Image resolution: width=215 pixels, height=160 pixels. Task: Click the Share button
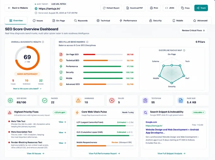coord(201,8)
